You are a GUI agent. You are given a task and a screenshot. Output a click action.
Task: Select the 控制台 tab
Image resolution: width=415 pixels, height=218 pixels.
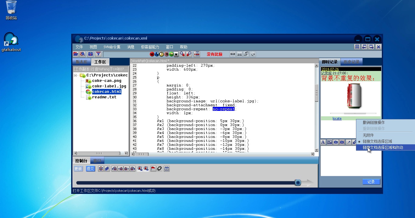click(x=81, y=160)
